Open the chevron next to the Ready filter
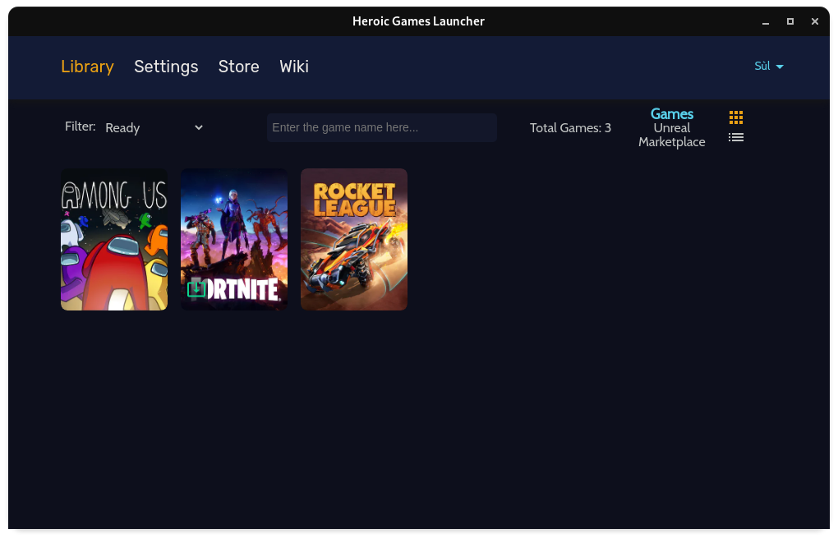Screen dimensions: 838x538 click(198, 127)
